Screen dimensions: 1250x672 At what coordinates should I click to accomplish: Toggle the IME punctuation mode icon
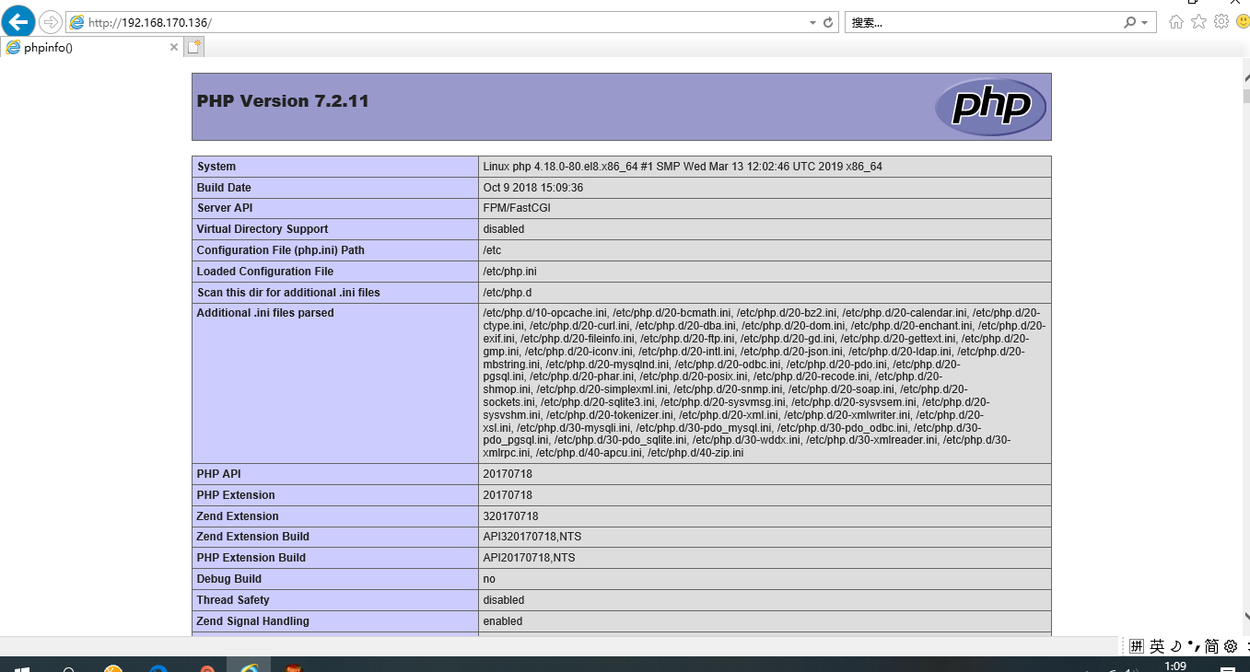click(x=1193, y=646)
